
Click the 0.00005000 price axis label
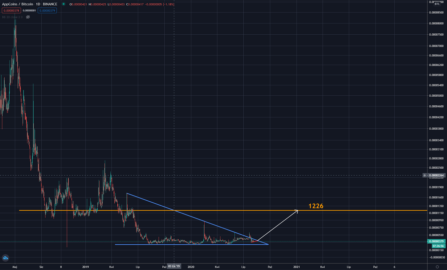coord(436,96)
